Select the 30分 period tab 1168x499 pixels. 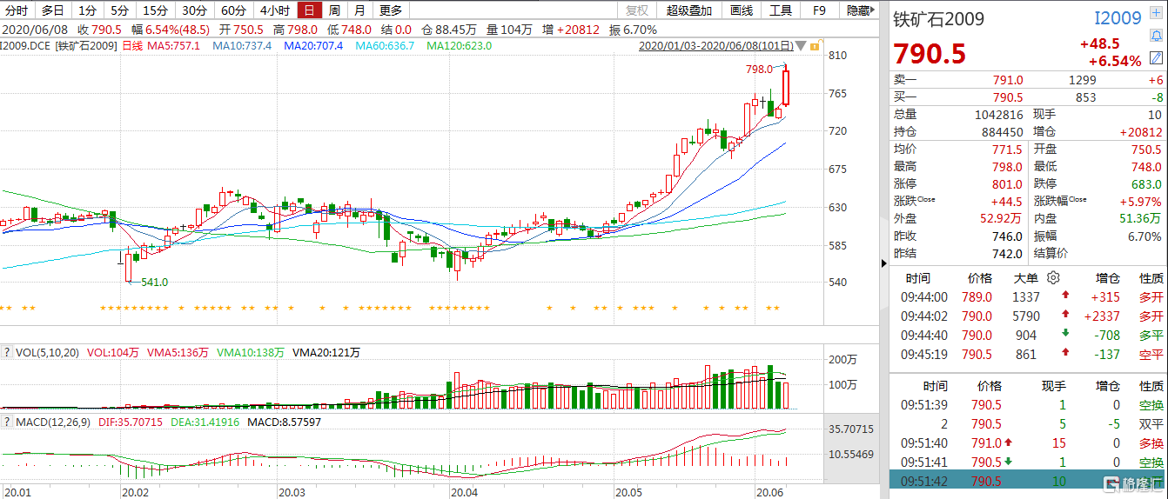tap(194, 10)
